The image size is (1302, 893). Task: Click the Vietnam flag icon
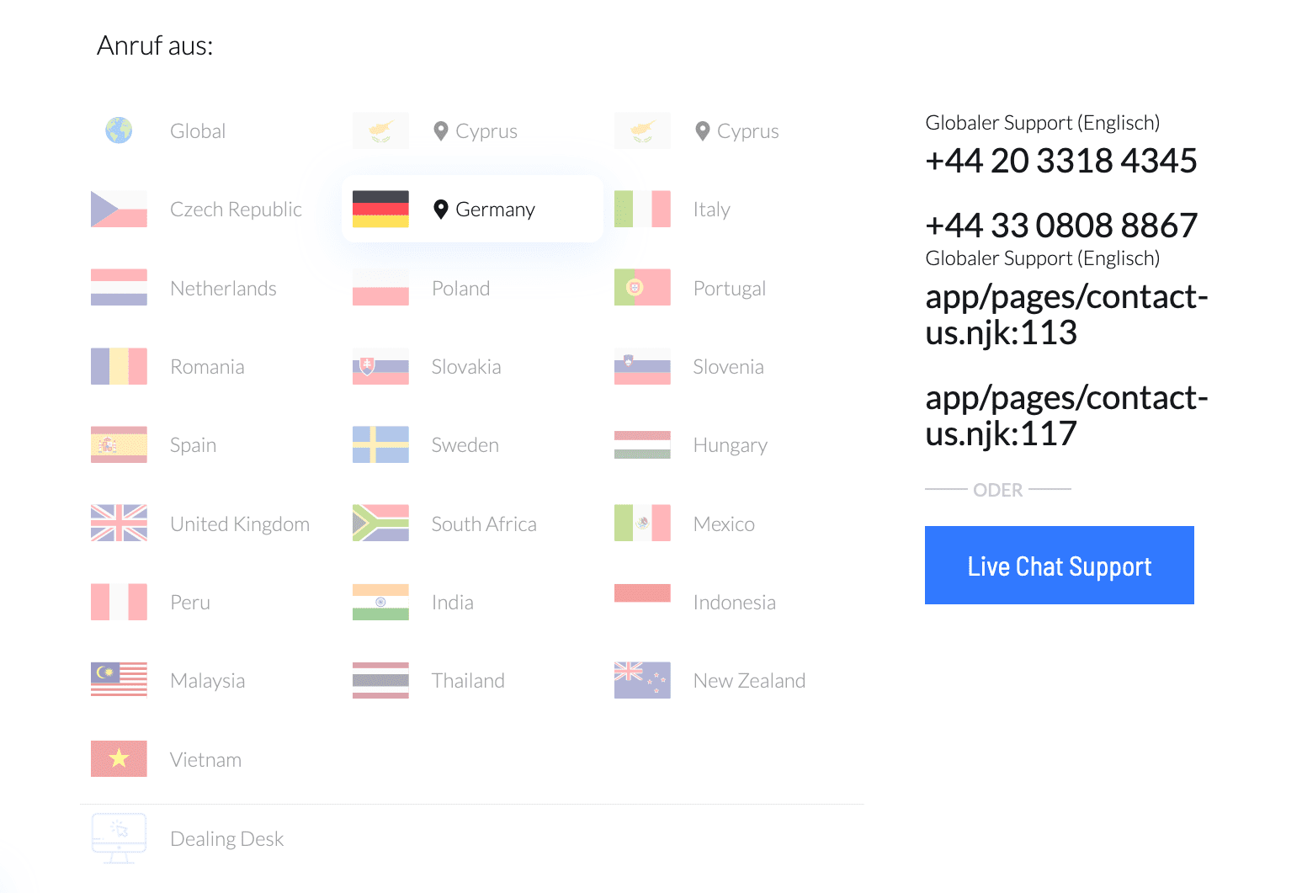coord(119,759)
